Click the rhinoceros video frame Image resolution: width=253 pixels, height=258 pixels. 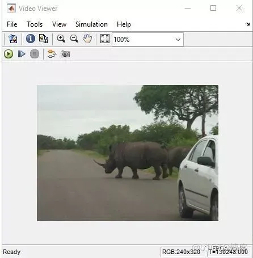pyautogui.click(x=128, y=153)
